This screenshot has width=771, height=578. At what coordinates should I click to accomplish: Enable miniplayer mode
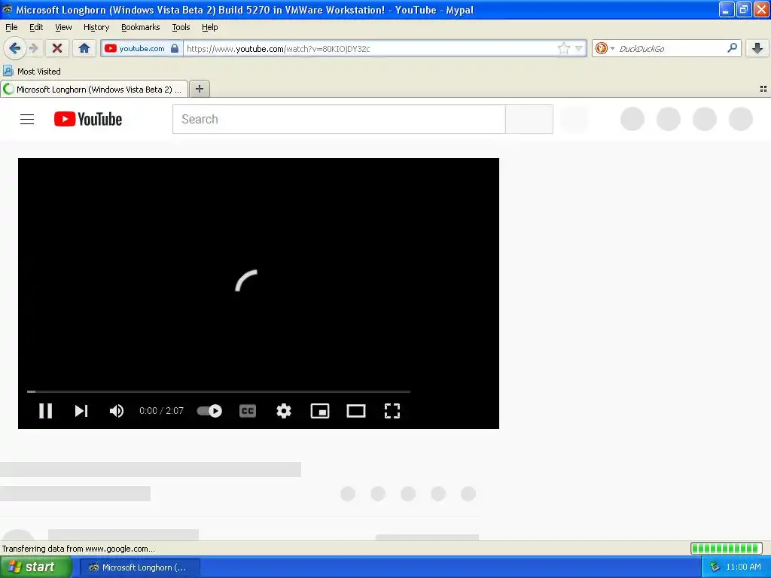coord(320,411)
